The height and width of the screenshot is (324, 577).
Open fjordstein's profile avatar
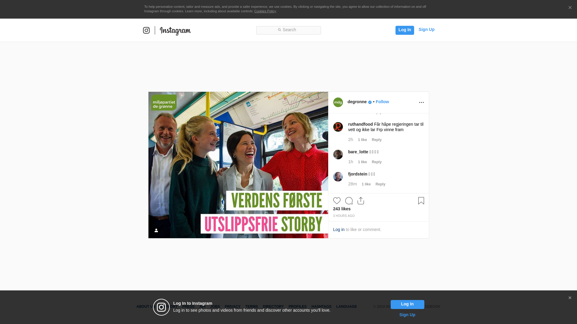338,177
